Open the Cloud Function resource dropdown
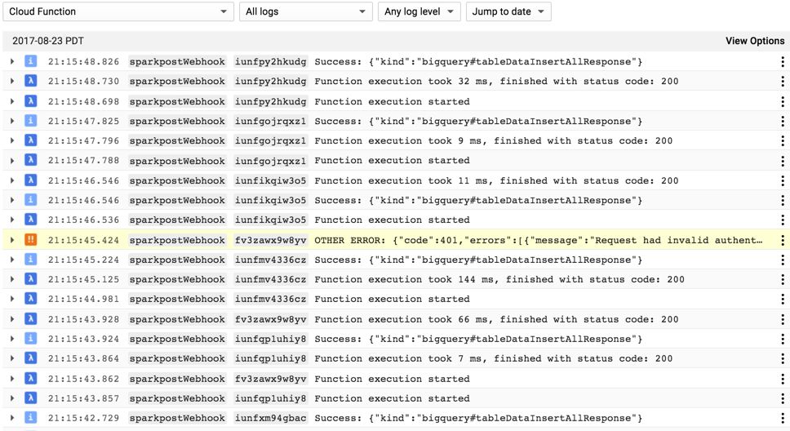 118,11
